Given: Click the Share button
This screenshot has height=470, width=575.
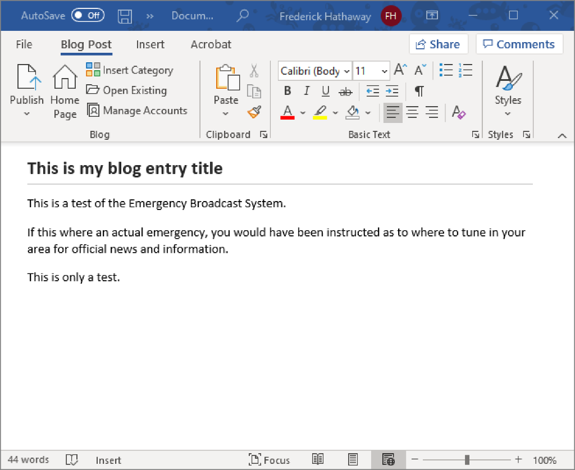Looking at the screenshot, I should click(438, 44).
